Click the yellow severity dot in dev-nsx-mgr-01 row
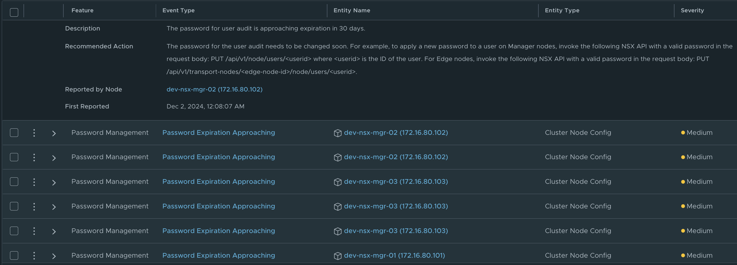Image resolution: width=737 pixels, height=265 pixels. pos(683,256)
